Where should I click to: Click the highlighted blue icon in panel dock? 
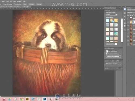[125, 9]
